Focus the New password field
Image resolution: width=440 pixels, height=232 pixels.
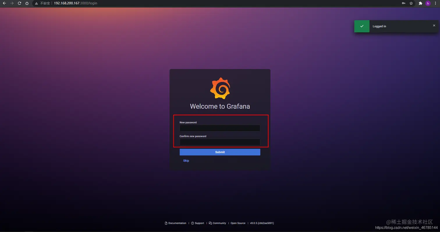pos(220,128)
